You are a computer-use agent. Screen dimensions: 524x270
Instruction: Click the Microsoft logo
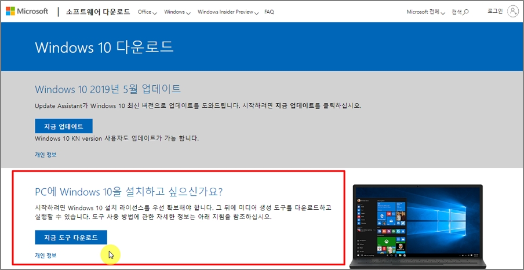click(x=27, y=12)
